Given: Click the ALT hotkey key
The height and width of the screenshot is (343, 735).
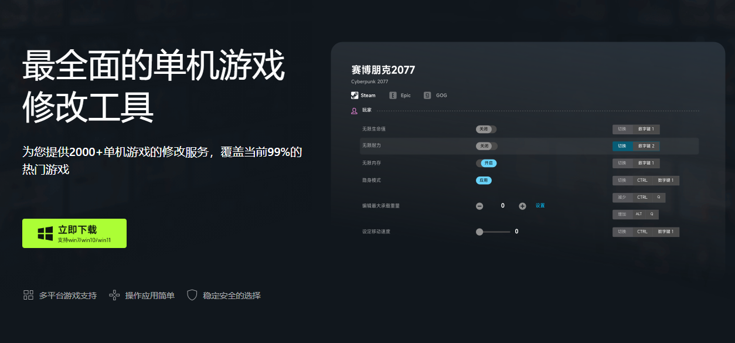Looking at the screenshot, I should (639, 215).
